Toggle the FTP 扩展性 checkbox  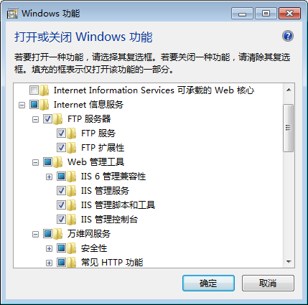pos(61,148)
